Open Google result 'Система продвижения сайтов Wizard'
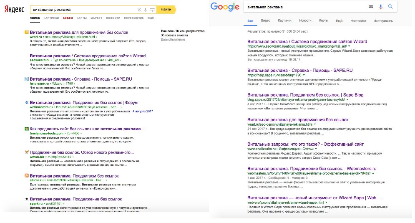The image size is (415, 223). coord(307,42)
